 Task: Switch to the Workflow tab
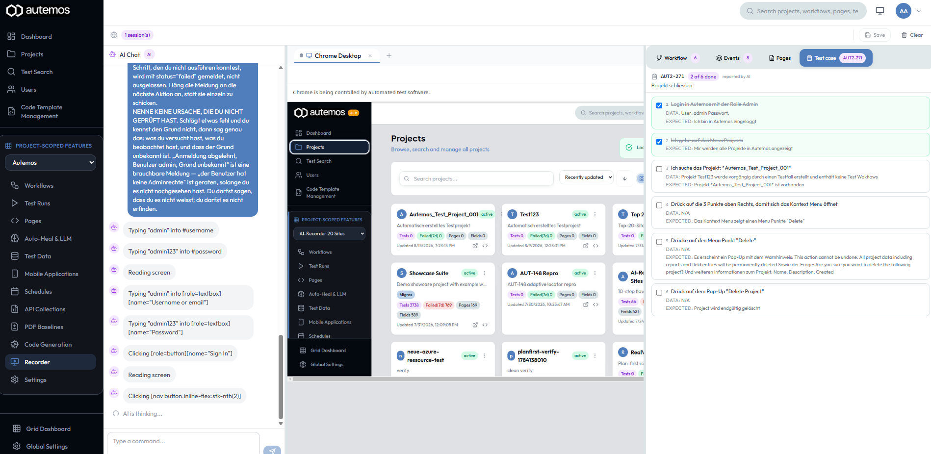(677, 58)
